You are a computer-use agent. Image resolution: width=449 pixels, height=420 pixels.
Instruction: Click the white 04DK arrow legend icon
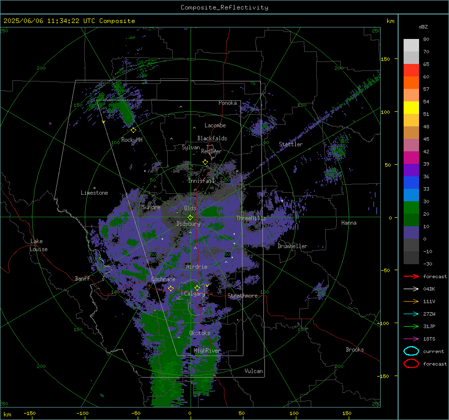click(411, 289)
